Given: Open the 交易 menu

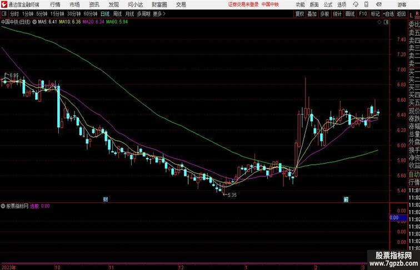Looking at the screenshot, I should point(181,4).
